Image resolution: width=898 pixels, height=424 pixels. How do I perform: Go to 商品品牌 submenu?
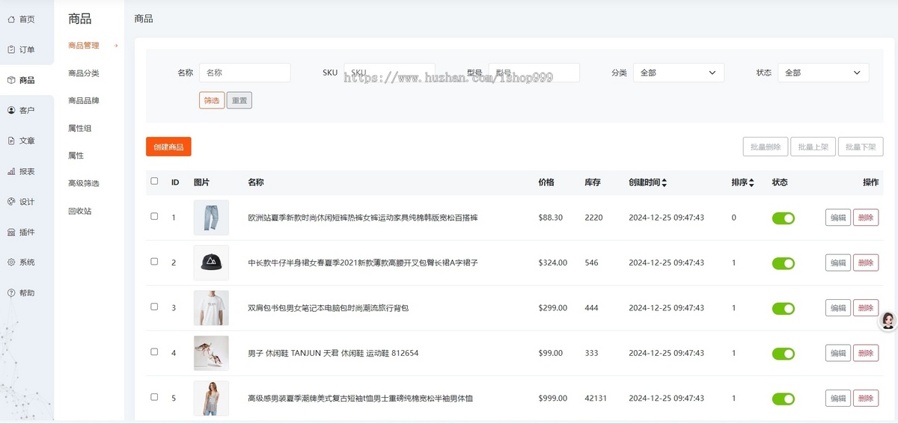(x=83, y=101)
